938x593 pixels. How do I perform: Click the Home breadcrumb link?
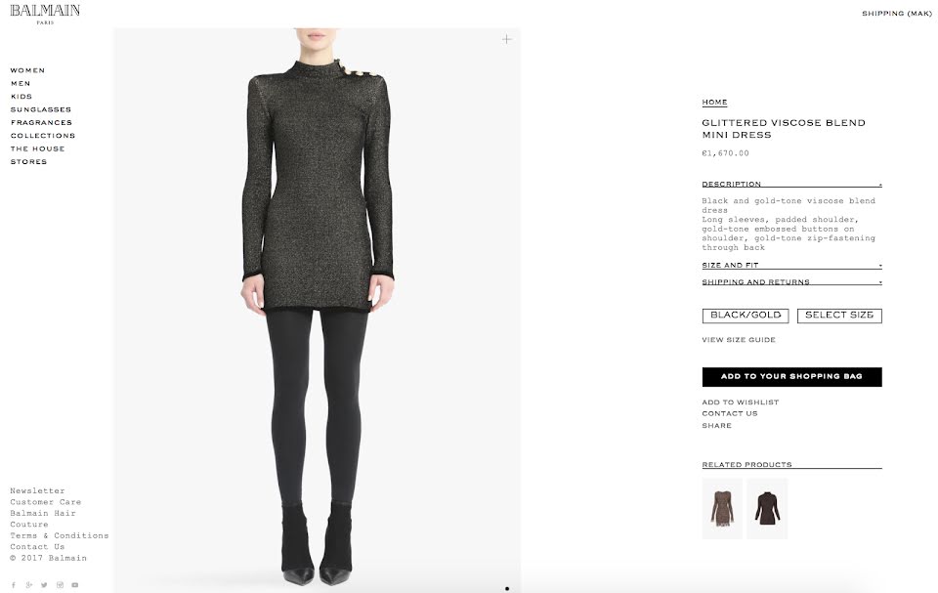[714, 103]
